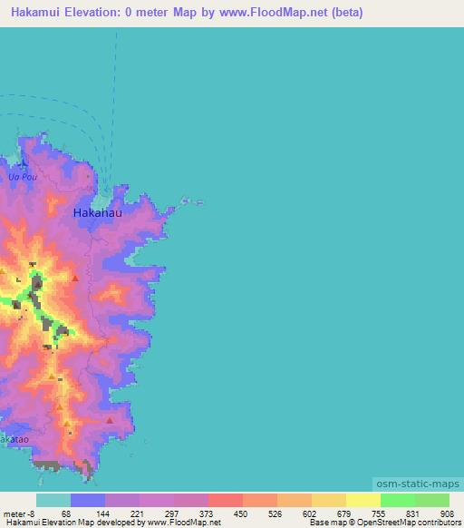Image resolution: width=464 pixels, height=528 pixels.
Task: Click the legend value 755
Action: (378, 514)
